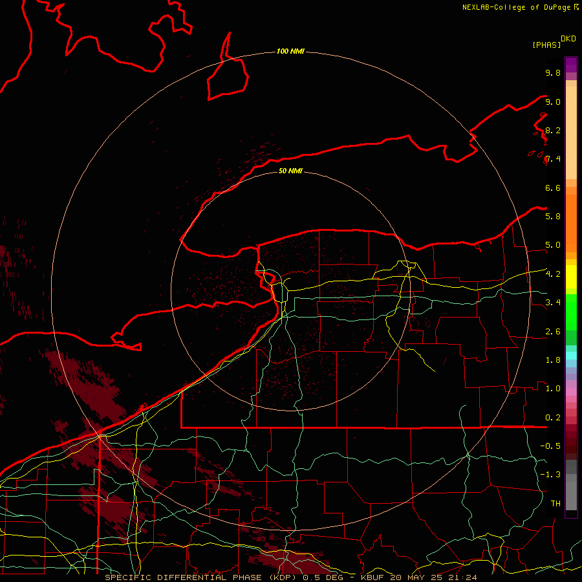Click the 0.2 color scale label
Viewport: 582px width, 582px height.
coord(553,417)
